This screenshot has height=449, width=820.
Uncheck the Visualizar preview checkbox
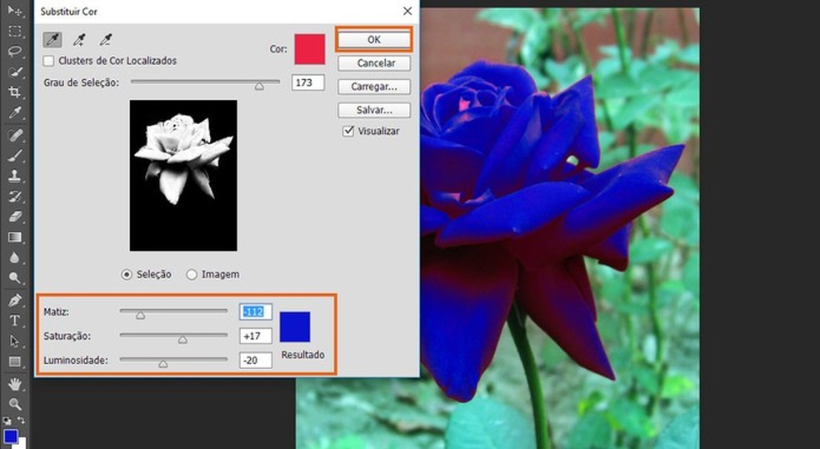point(348,132)
